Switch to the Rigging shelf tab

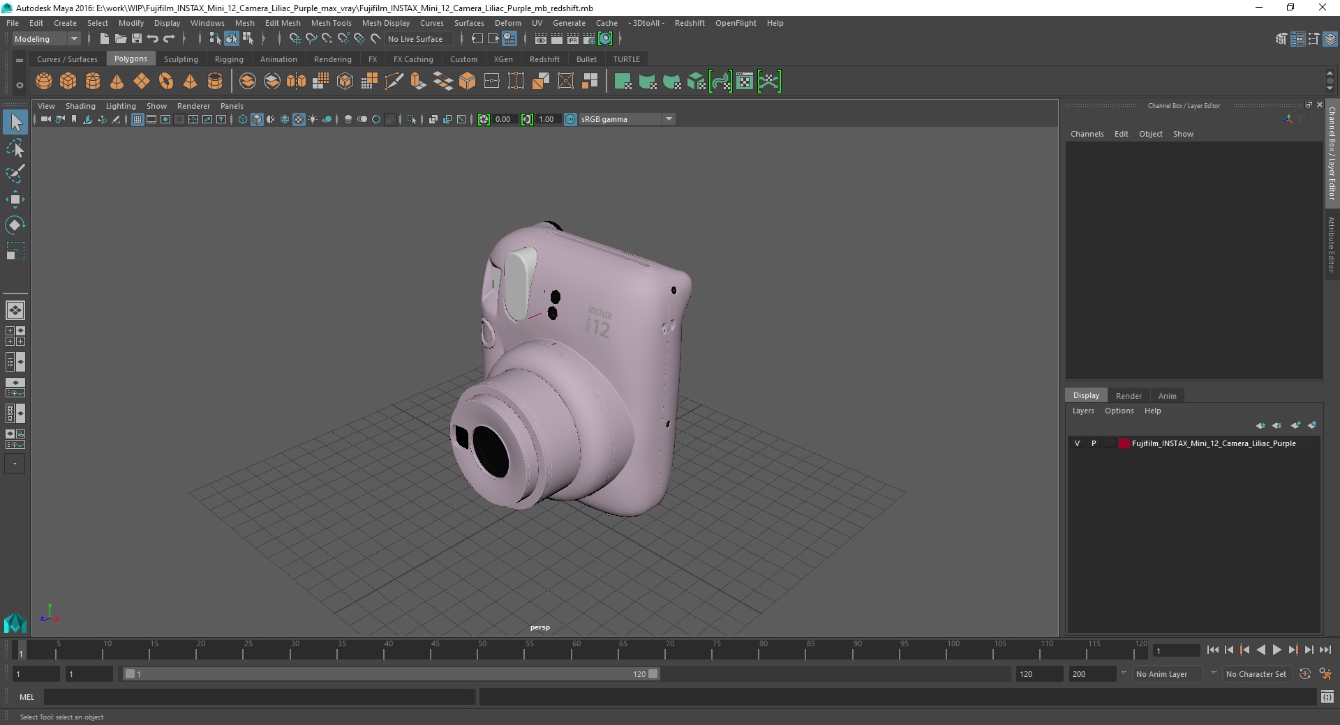(x=229, y=59)
